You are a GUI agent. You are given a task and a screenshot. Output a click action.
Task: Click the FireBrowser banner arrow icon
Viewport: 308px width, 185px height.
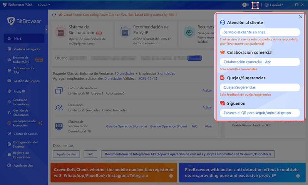point(298,176)
